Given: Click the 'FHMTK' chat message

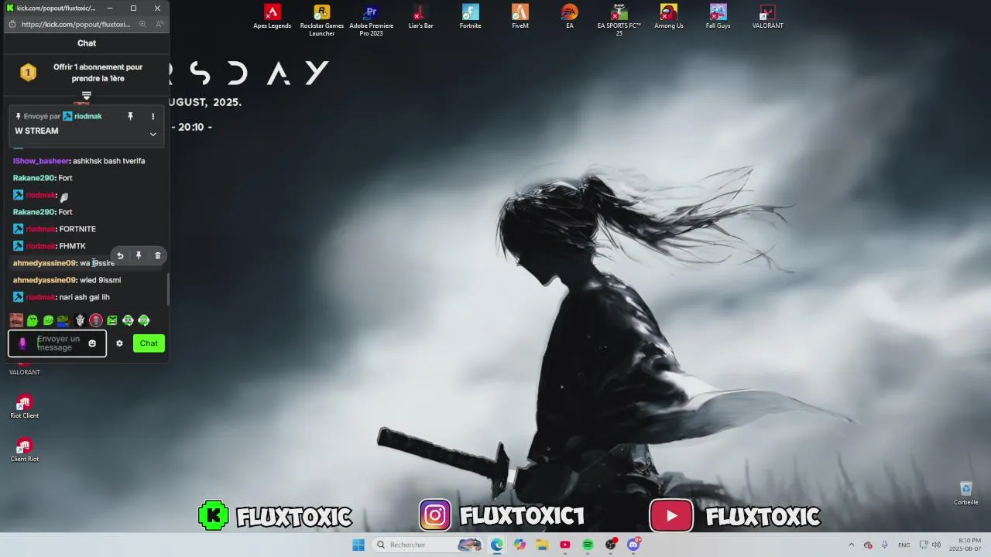Looking at the screenshot, I should [x=73, y=246].
